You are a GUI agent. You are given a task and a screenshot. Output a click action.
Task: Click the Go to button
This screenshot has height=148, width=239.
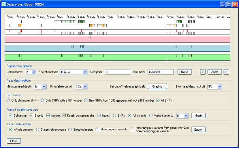tap(184, 72)
